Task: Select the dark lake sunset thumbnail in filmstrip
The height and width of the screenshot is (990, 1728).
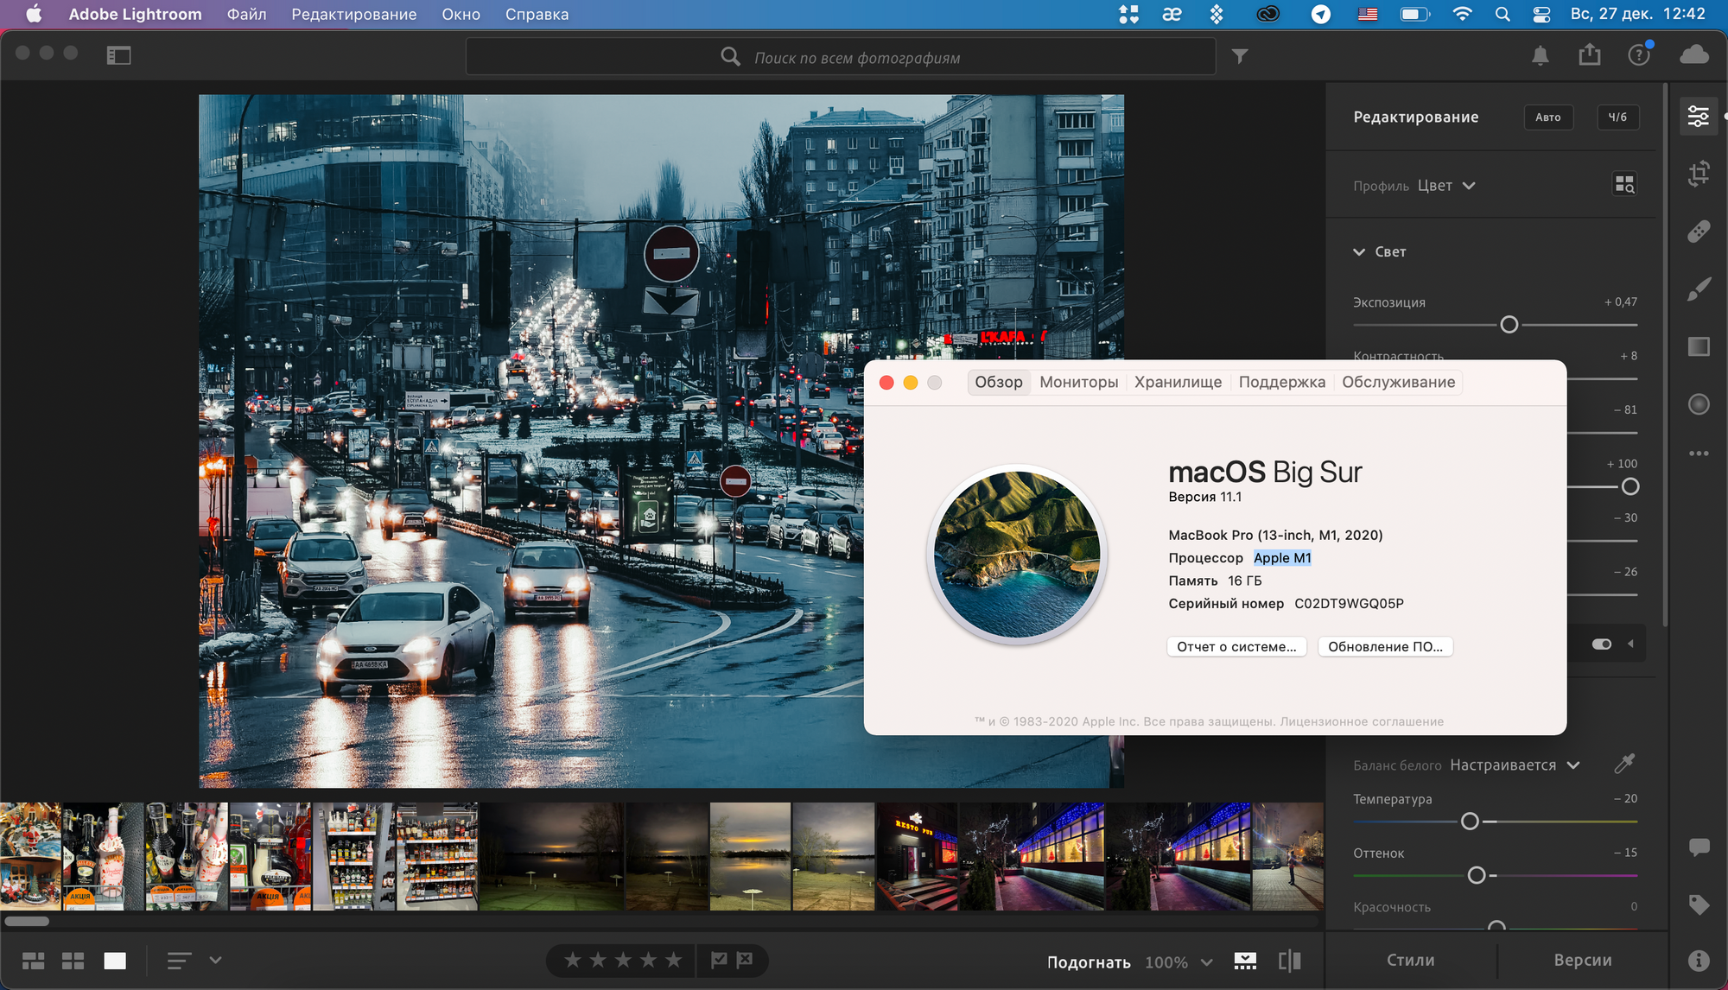Action: click(553, 855)
